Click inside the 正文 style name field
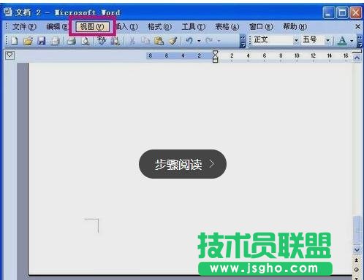The width and height of the screenshot is (364, 280). tap(273, 40)
